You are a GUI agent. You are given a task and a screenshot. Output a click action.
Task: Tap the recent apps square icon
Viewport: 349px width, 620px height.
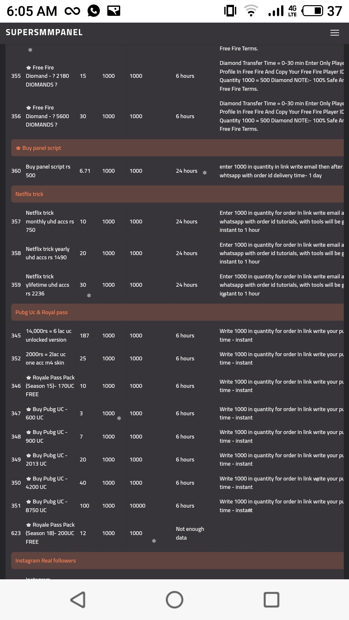[271, 600]
